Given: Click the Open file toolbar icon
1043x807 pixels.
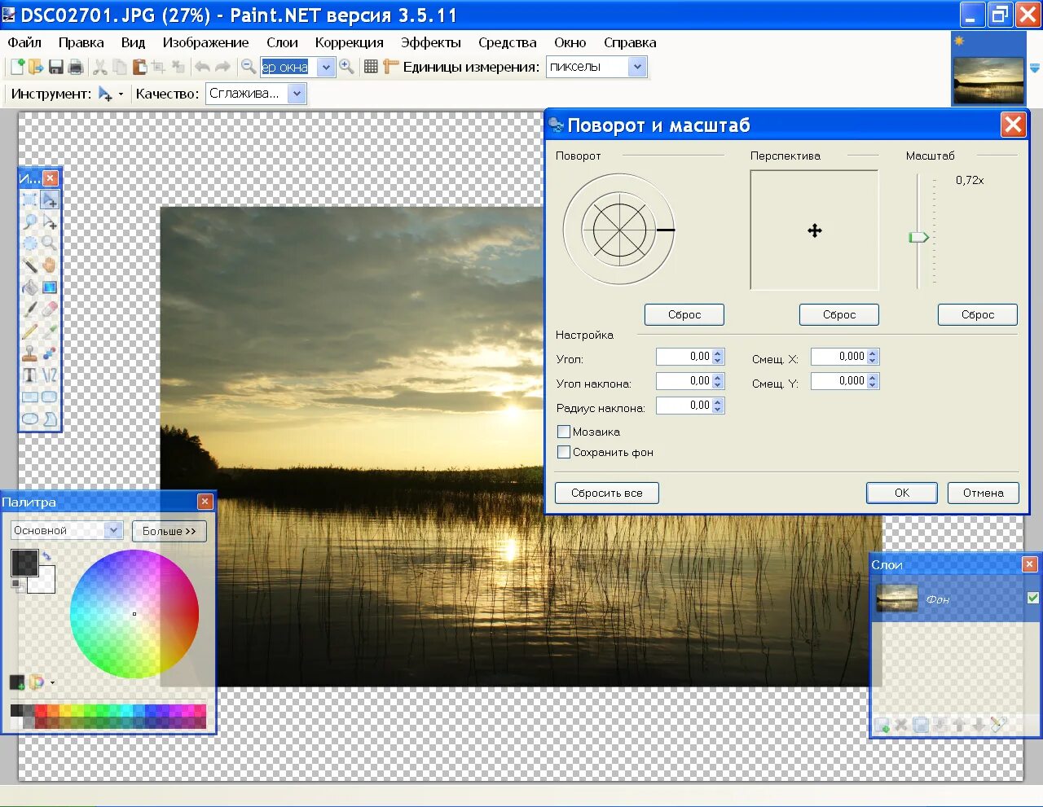Looking at the screenshot, I should pos(36,67).
